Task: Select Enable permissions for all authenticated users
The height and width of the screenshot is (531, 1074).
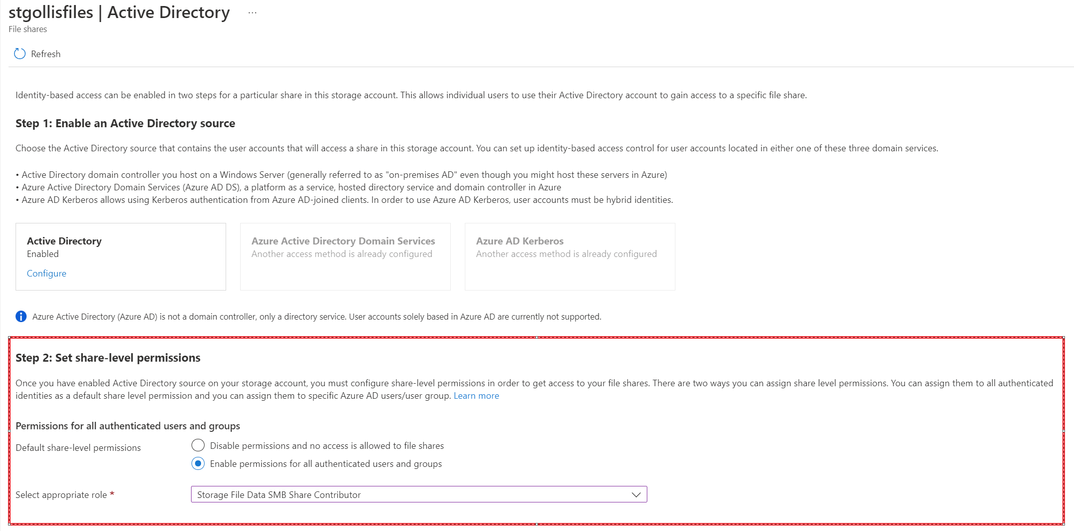Action: pos(198,463)
